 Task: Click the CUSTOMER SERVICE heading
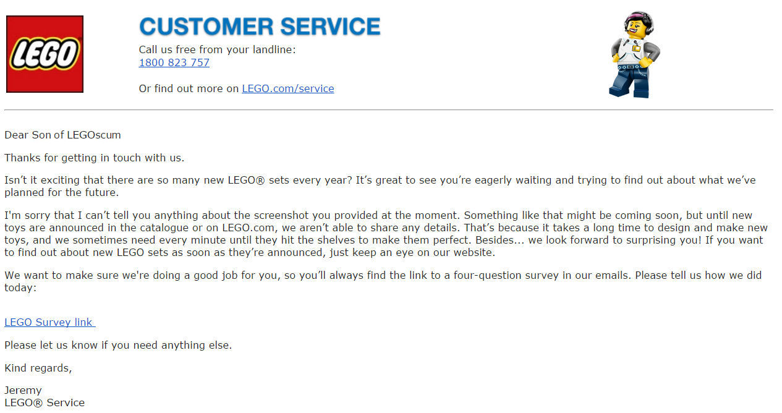click(x=260, y=27)
